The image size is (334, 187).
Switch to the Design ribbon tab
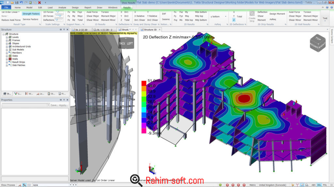75,7
